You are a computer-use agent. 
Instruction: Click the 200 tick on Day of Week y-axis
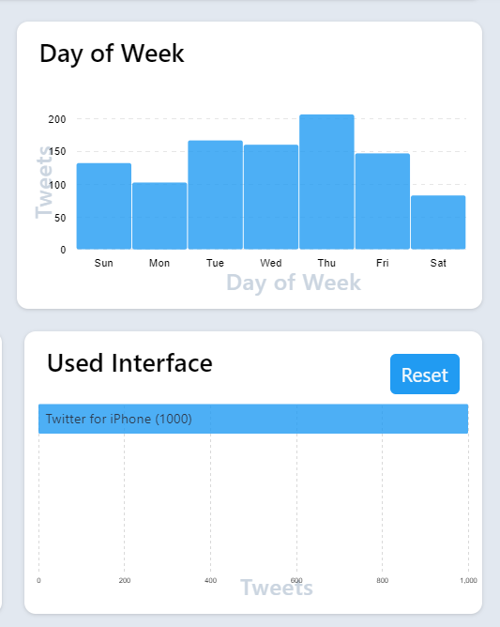[57, 119]
